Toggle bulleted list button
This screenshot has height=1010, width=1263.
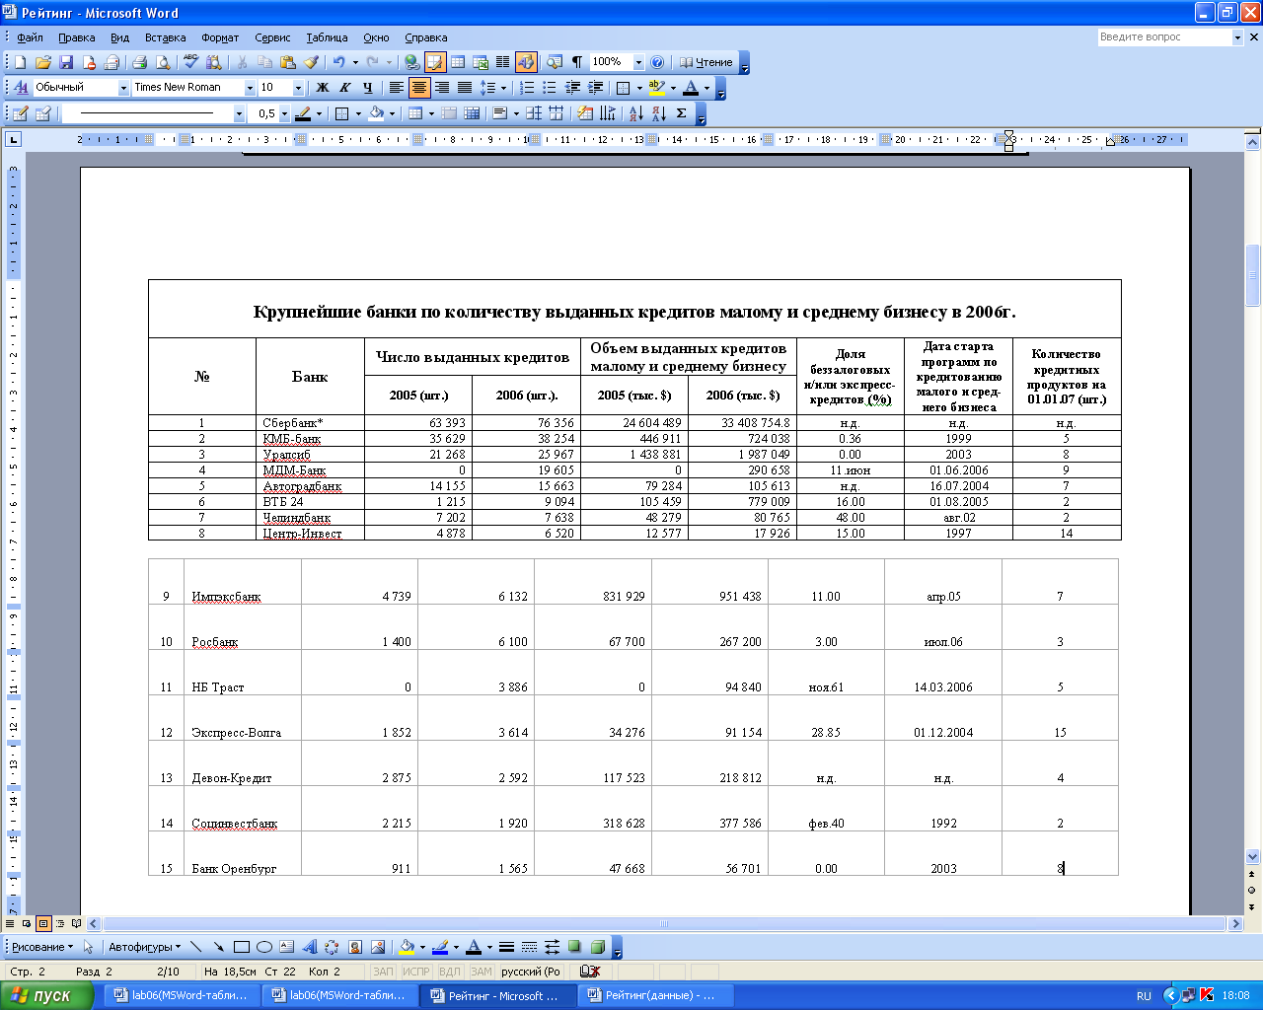(x=550, y=88)
